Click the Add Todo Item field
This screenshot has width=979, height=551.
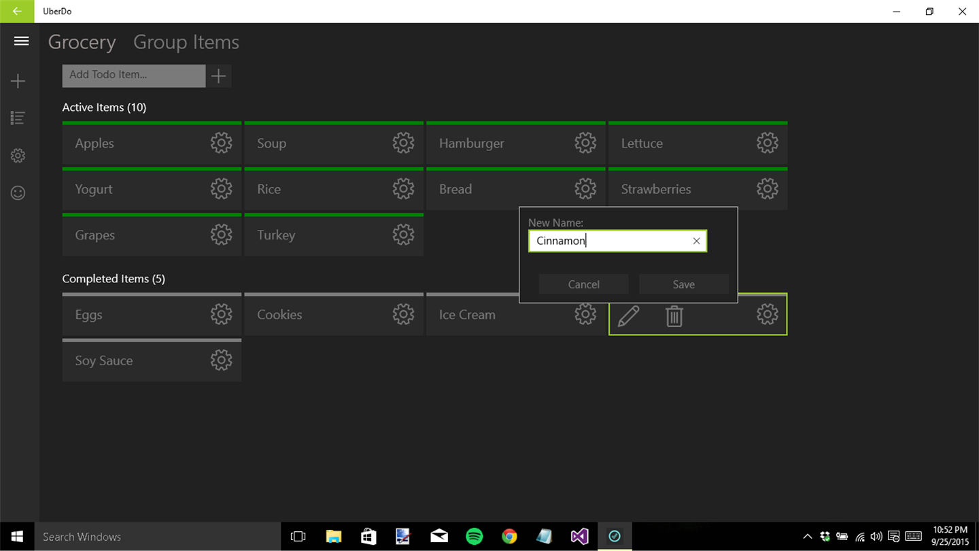[x=134, y=76]
